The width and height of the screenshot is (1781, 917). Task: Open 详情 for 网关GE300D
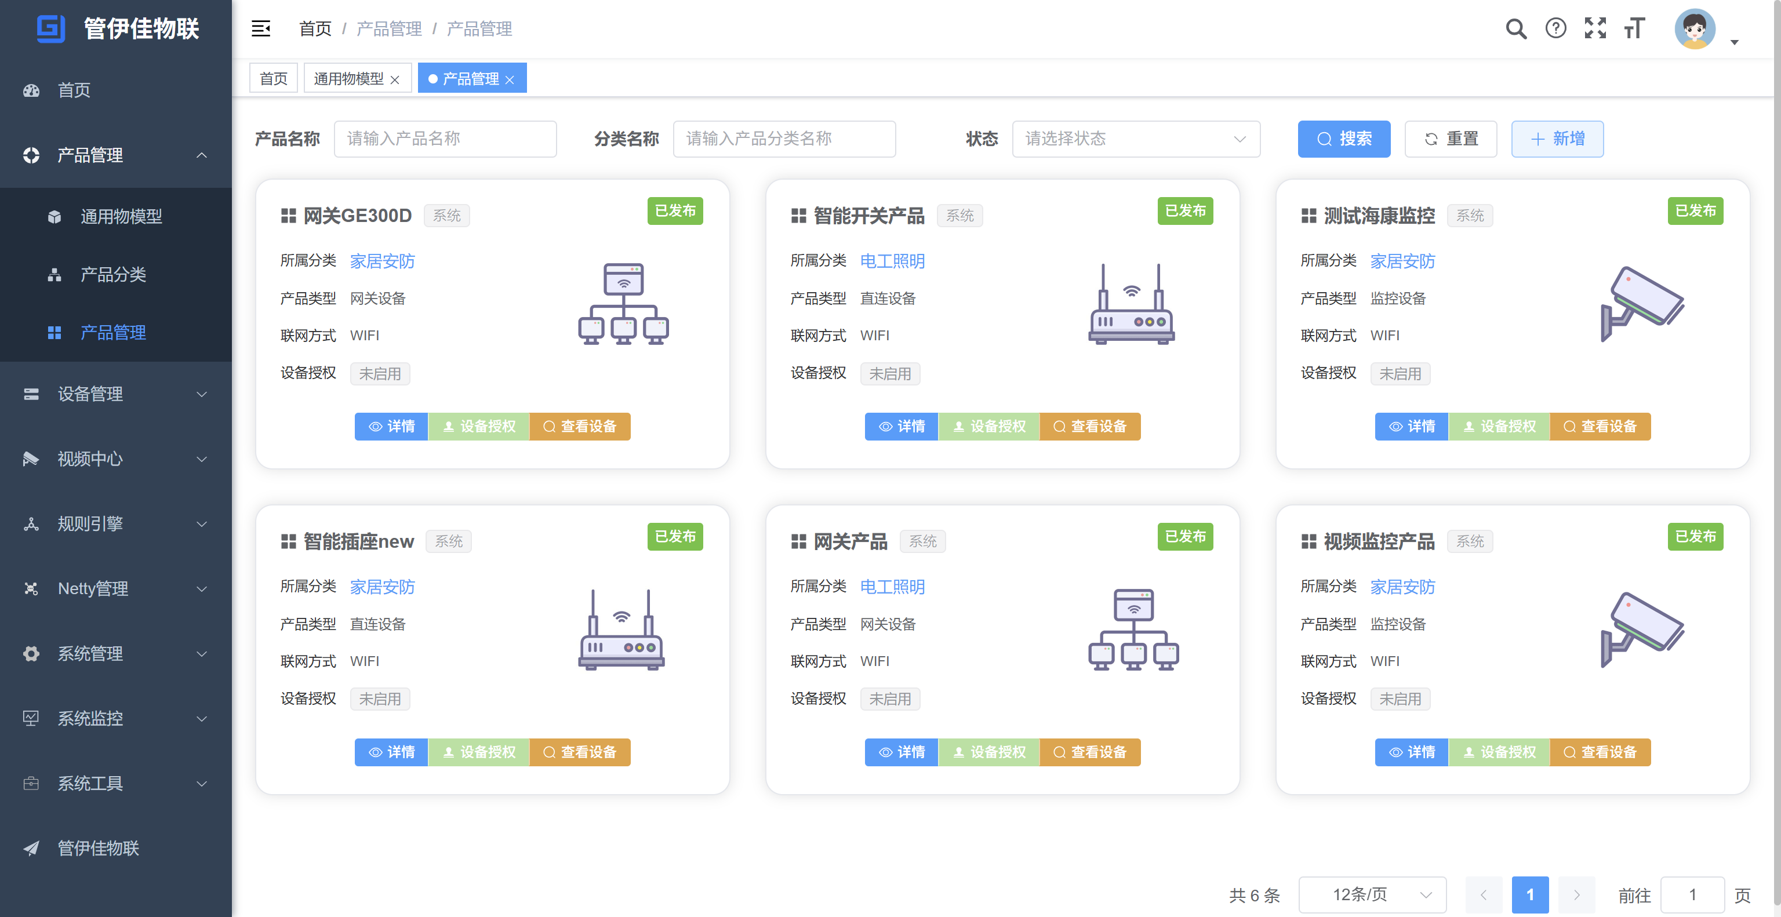[391, 427]
